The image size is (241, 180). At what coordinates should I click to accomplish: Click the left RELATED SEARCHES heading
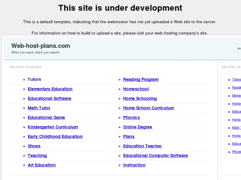point(26,67)
